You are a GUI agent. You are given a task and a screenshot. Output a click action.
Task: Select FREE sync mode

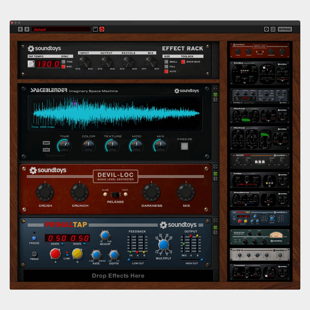point(63,62)
